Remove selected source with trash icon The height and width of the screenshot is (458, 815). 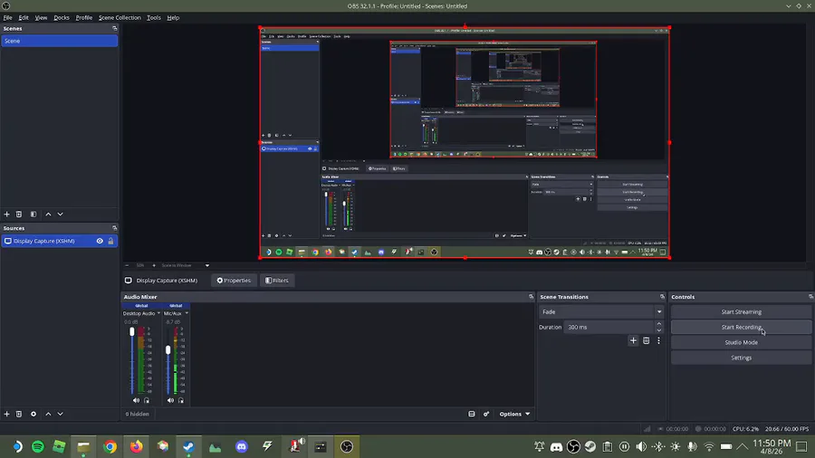point(19,414)
